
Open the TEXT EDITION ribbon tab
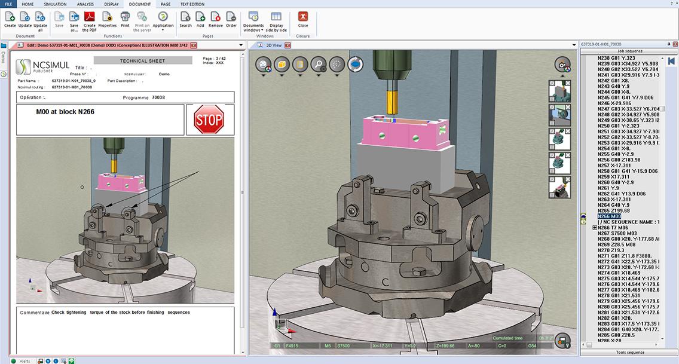pos(192,4)
